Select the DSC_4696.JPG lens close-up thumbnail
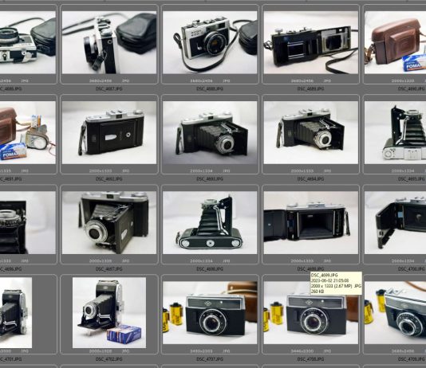This screenshot has height=368, width=426. (28, 223)
